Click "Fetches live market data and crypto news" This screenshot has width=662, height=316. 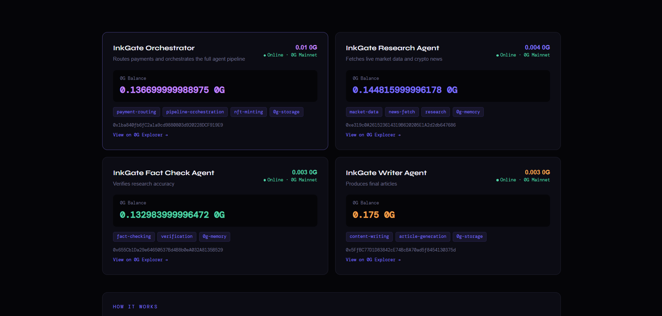tap(394, 59)
